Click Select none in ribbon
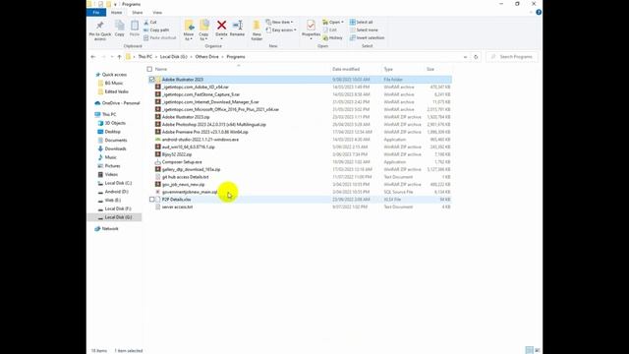Screen dimensions: 629x354 click(x=364, y=30)
